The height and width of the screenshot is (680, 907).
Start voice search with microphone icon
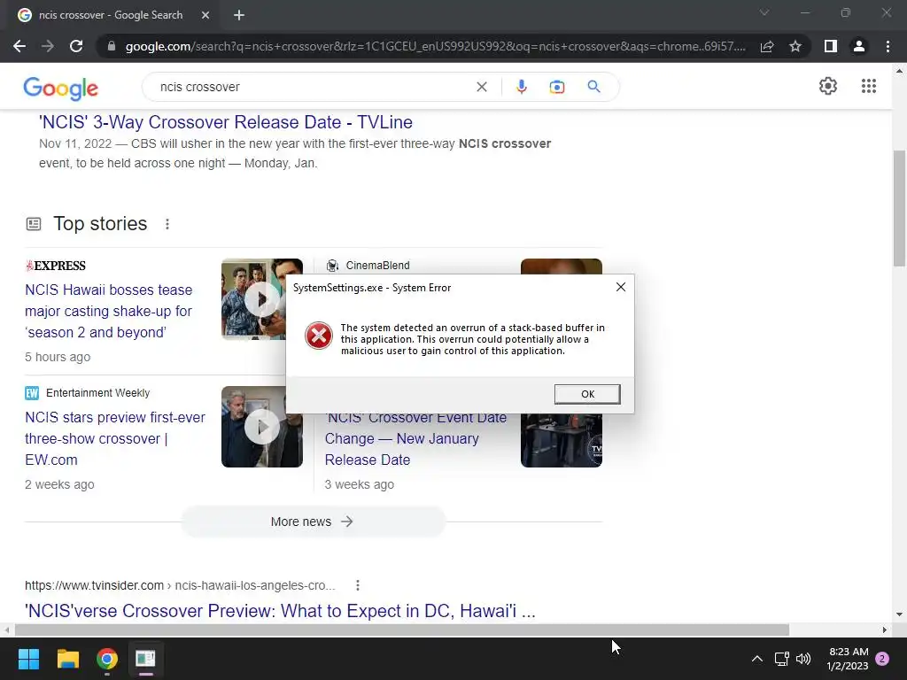521,87
